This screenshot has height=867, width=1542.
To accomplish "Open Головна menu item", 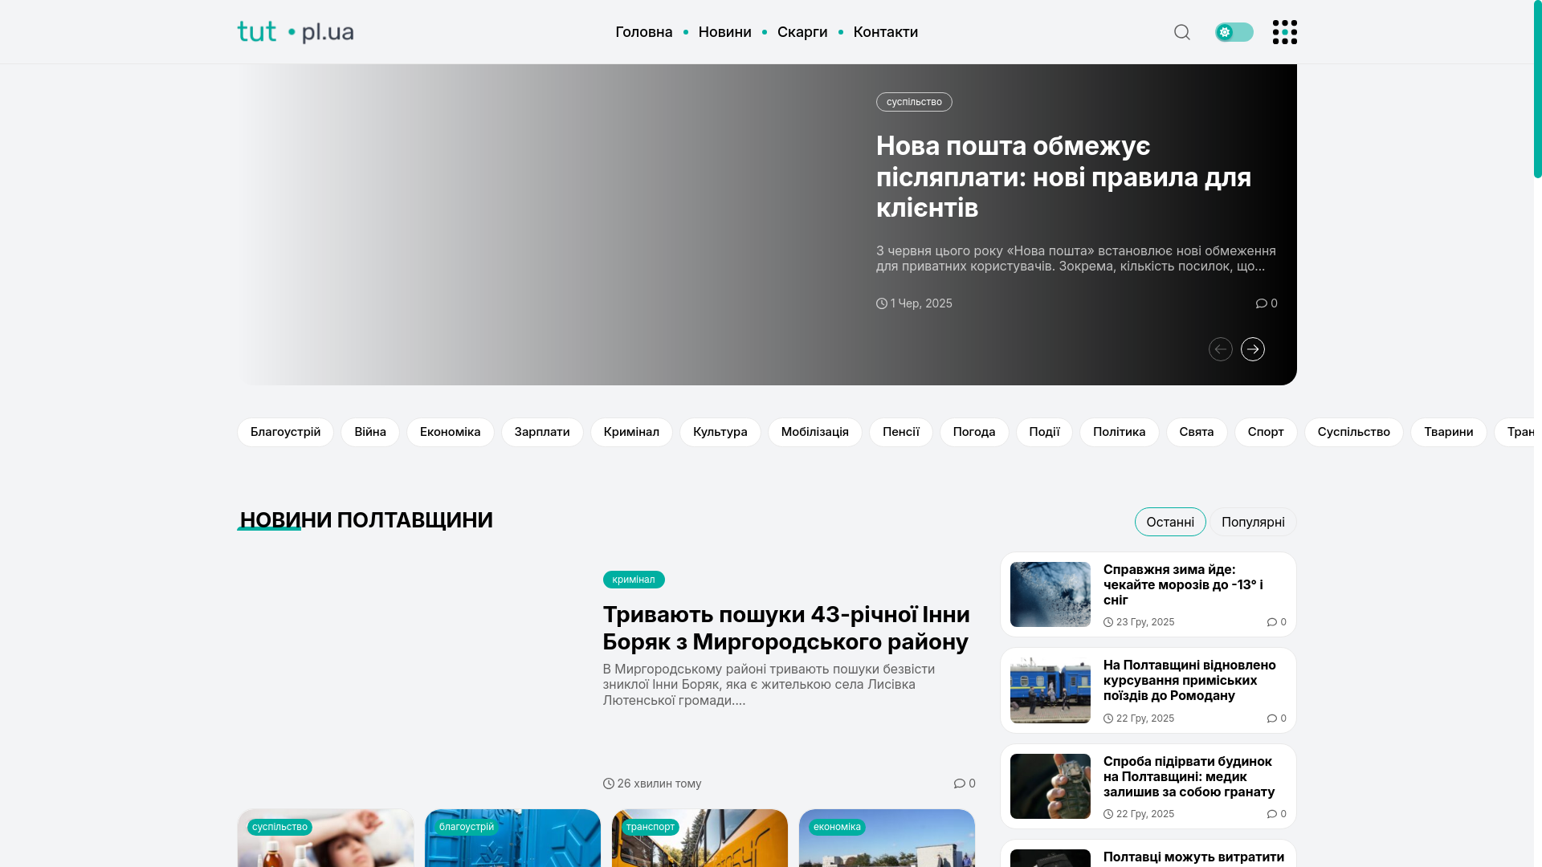I will [643, 32].
